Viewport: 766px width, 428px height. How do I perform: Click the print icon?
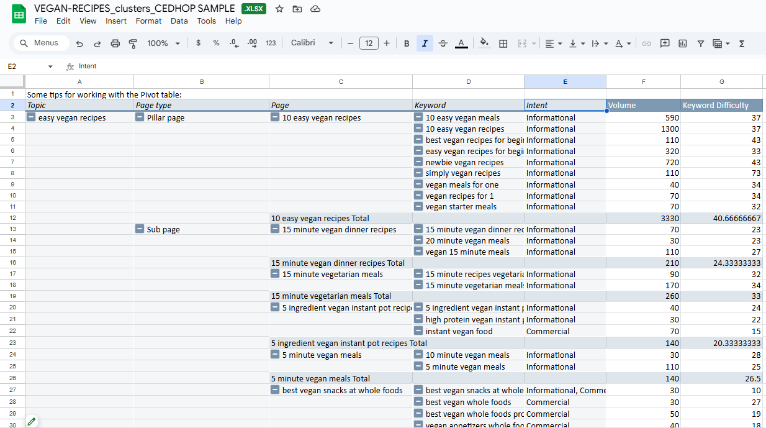(115, 43)
